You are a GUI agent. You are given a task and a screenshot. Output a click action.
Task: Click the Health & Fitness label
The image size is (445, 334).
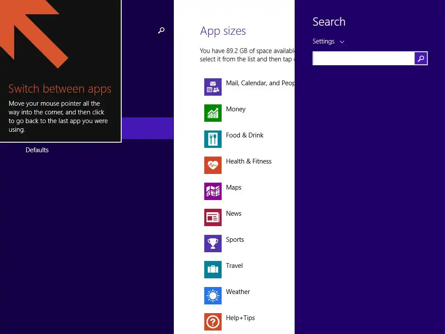(249, 161)
